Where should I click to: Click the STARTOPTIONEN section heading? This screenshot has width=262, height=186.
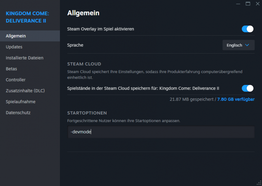[87, 113]
